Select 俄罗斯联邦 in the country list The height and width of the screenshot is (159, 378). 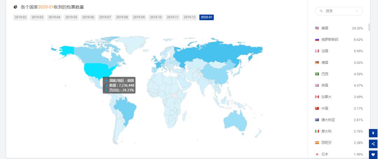click(330, 39)
